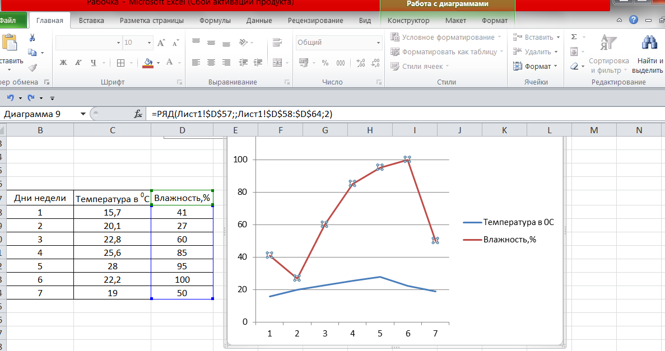Click the Cut scissors icon
This screenshot has width=665, height=351.
pos(32,38)
